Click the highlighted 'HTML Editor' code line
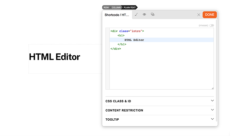This screenshot has height=136, width=241. pyautogui.click(x=162, y=40)
